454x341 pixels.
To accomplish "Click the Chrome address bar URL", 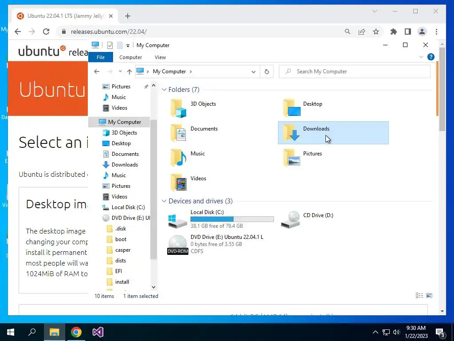I will [x=109, y=32].
